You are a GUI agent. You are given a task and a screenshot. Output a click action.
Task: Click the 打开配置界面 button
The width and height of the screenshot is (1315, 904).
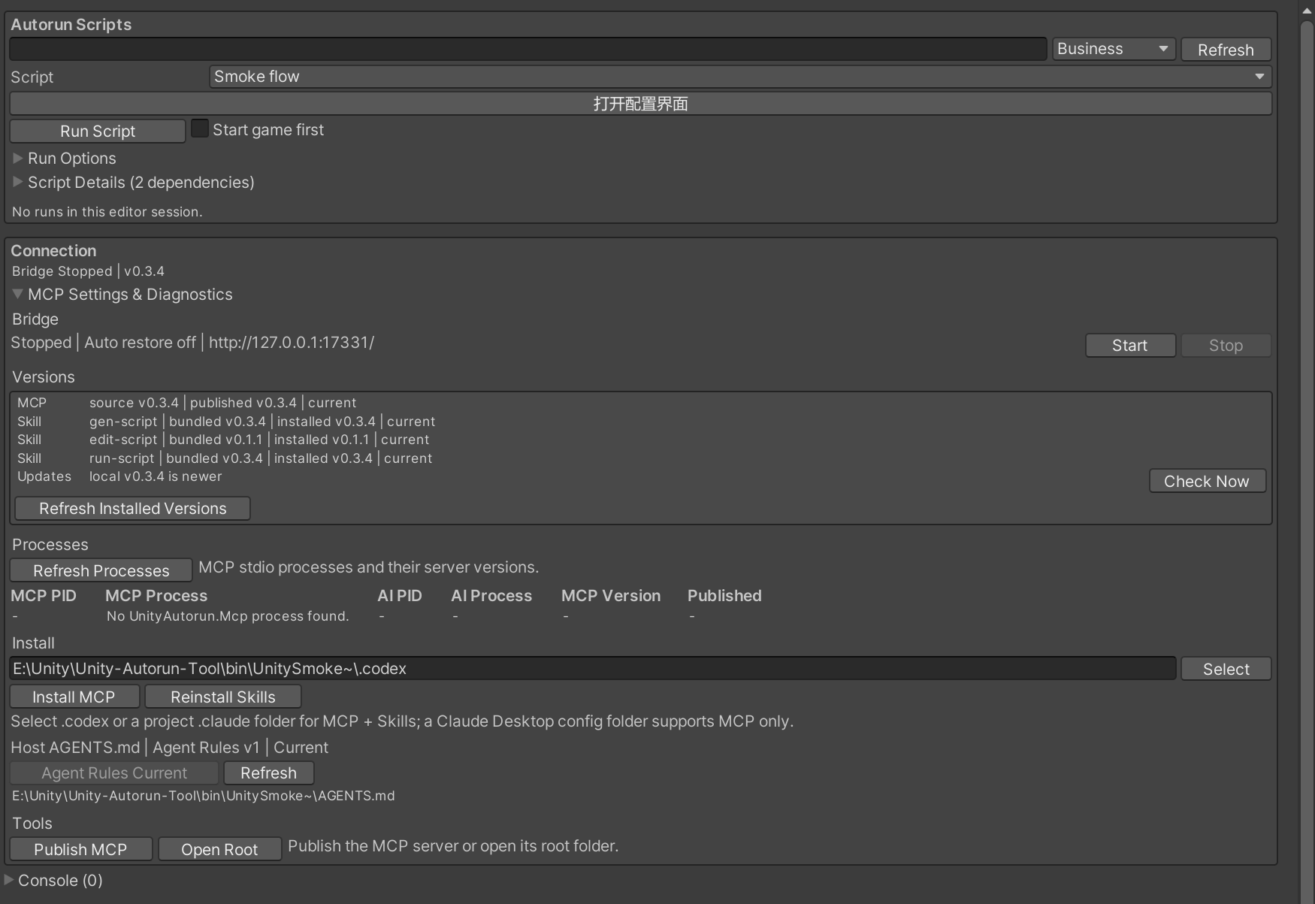640,104
